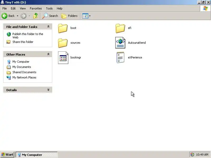Click the Share this folder hand icon
The image size is (211, 158).
(9, 42)
